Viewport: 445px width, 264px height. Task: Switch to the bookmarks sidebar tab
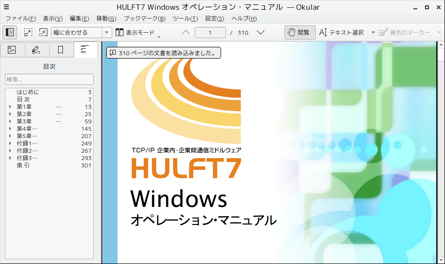tap(61, 50)
